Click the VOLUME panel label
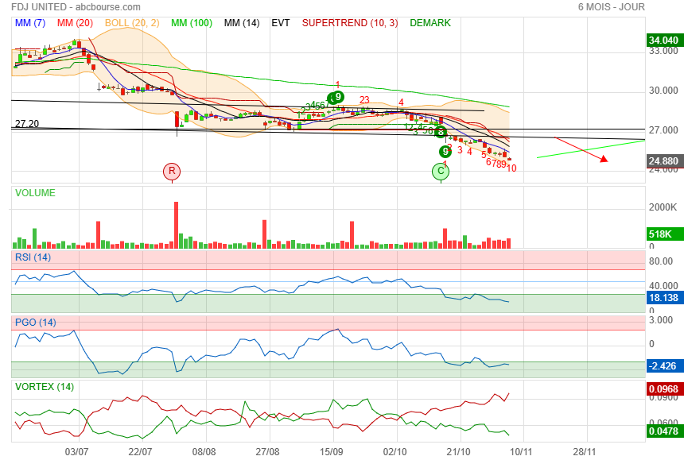The image size is (684, 460). pyautogui.click(x=36, y=192)
